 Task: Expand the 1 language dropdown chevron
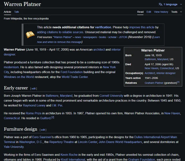pos(181,4)
